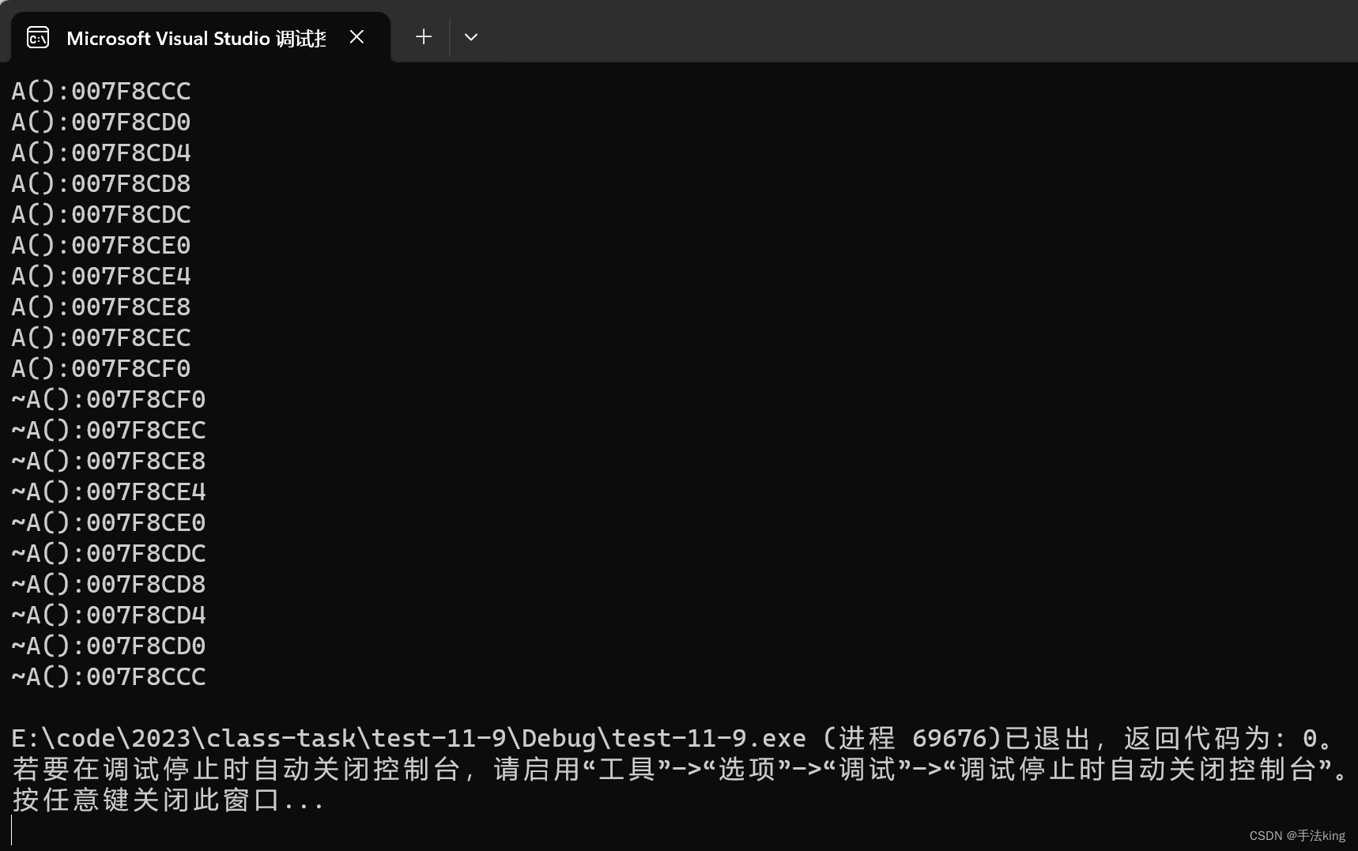Image resolution: width=1358 pixels, height=851 pixels.
Task: Click the CSDN @手法king watermark text
Action: 1297,835
